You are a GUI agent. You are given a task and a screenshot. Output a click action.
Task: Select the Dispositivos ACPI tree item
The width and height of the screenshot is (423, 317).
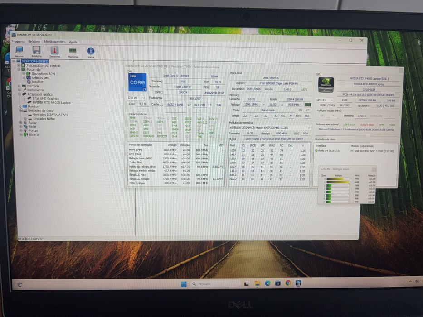pos(41,73)
